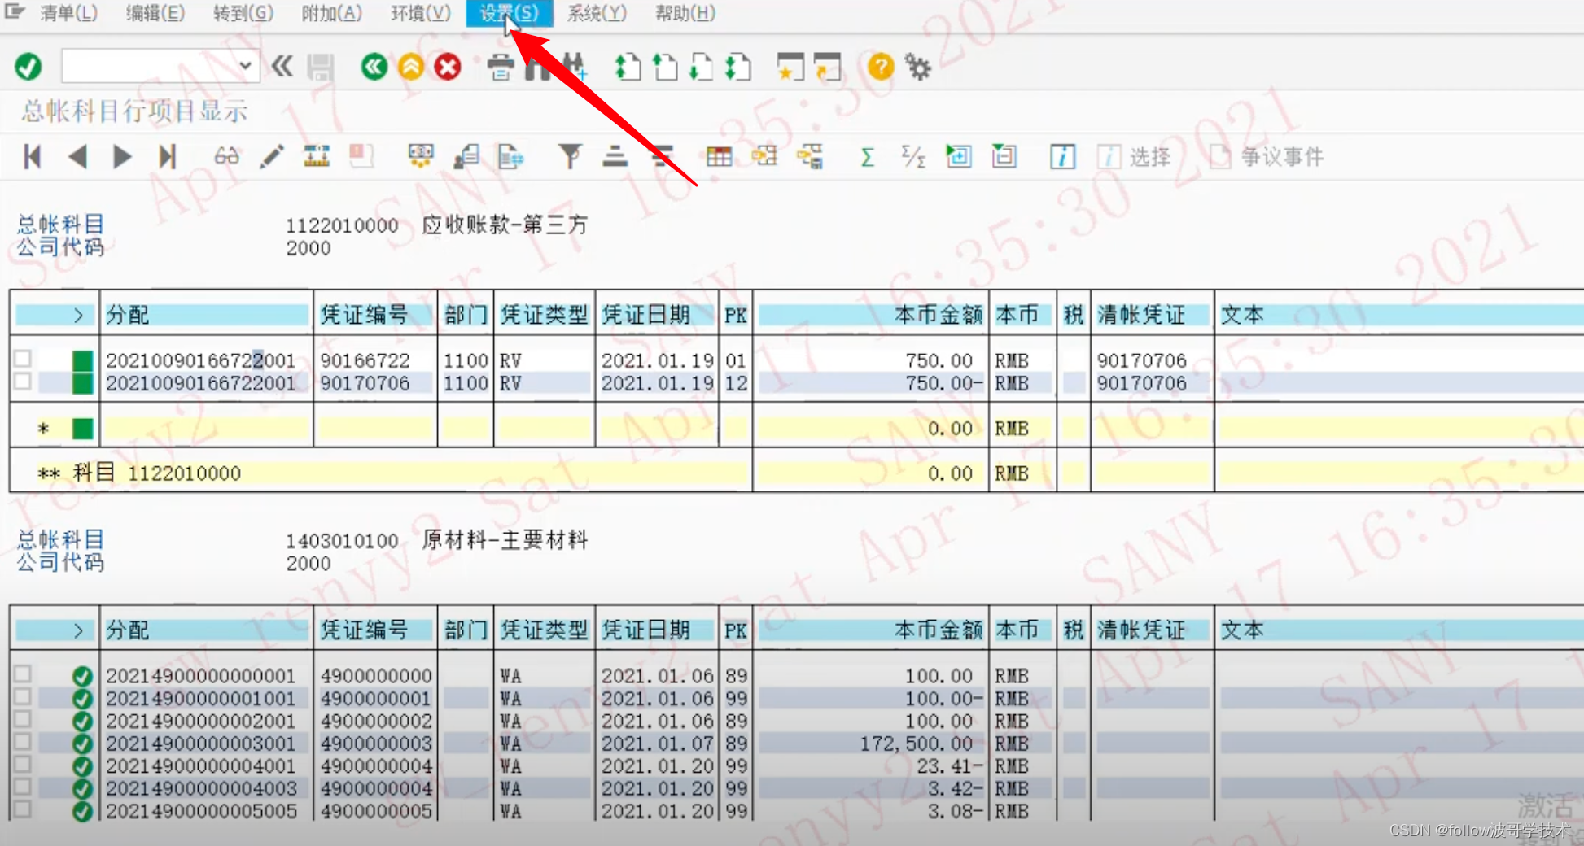Collapse the command field with double-chevron
The width and height of the screenshot is (1584, 846).
(x=282, y=66)
